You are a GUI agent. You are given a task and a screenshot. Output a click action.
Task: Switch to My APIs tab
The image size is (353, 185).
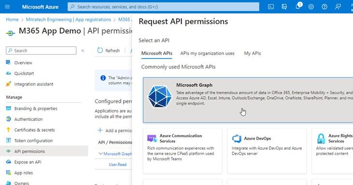tap(253, 53)
